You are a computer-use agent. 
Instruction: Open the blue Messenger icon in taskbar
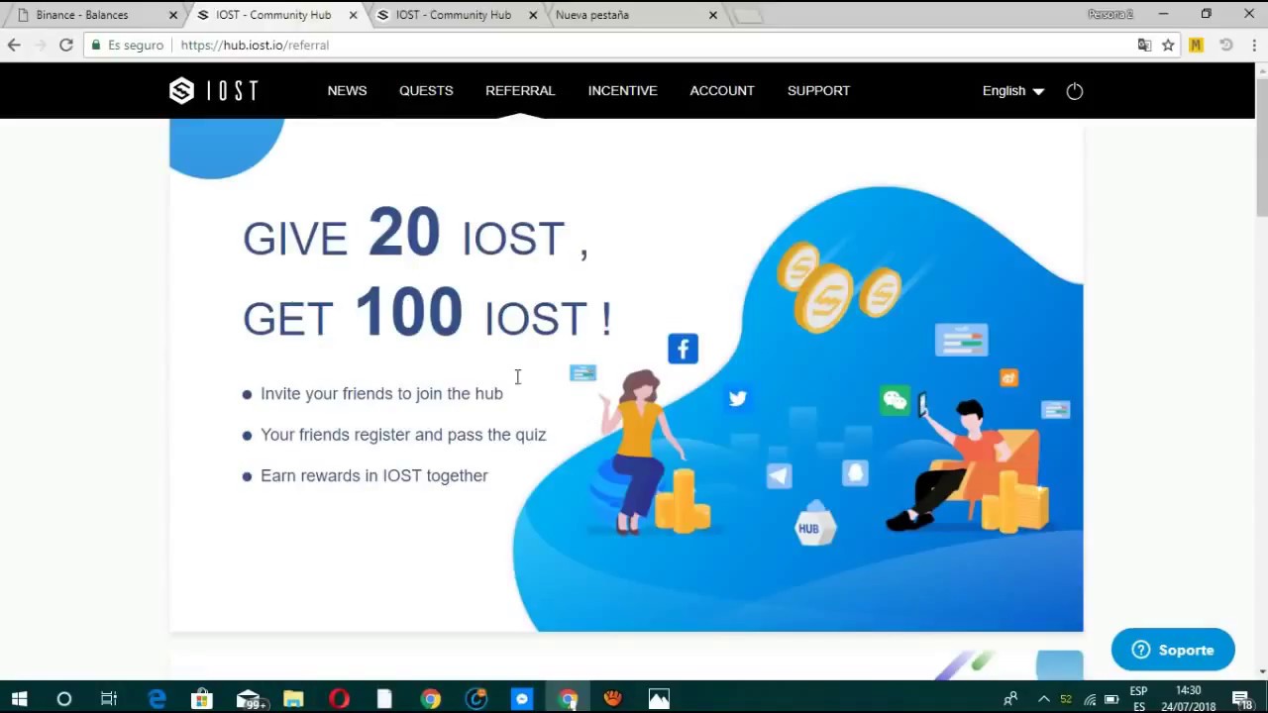[522, 699]
